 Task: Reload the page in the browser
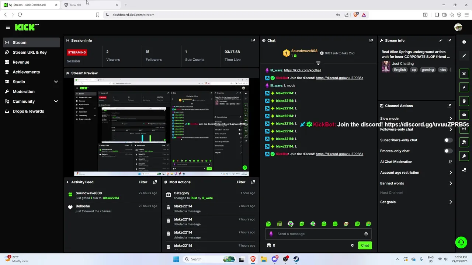pos(20,15)
